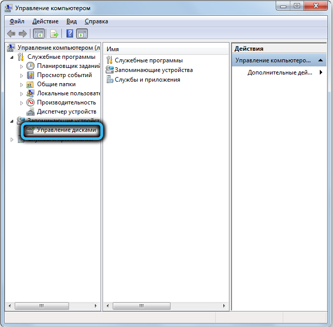Screen dimensions: 333x327
Task: Minimize the Управление компьютером window
Action: pyautogui.click(x=283, y=6)
